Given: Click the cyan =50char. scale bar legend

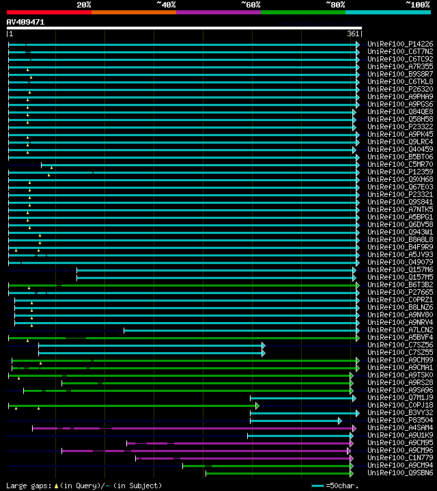Looking at the screenshot, I should tap(318, 486).
